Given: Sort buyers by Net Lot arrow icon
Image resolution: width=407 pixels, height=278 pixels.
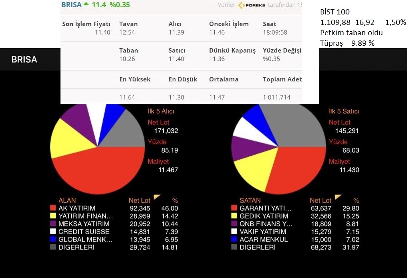Looking at the screenshot, I should point(157,197).
